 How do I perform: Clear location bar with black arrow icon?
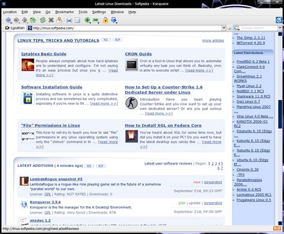click(x=7, y=28)
